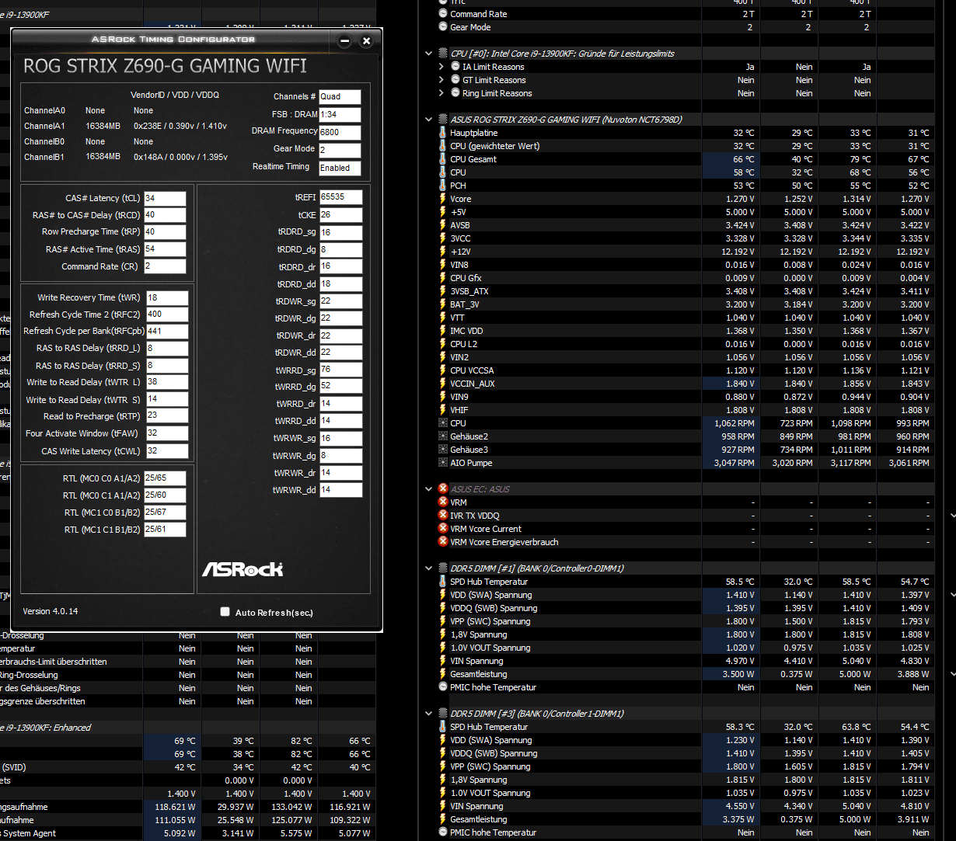Screen dimensions: 956x841
Task: Select the tFAW value field
Action: coord(167,433)
